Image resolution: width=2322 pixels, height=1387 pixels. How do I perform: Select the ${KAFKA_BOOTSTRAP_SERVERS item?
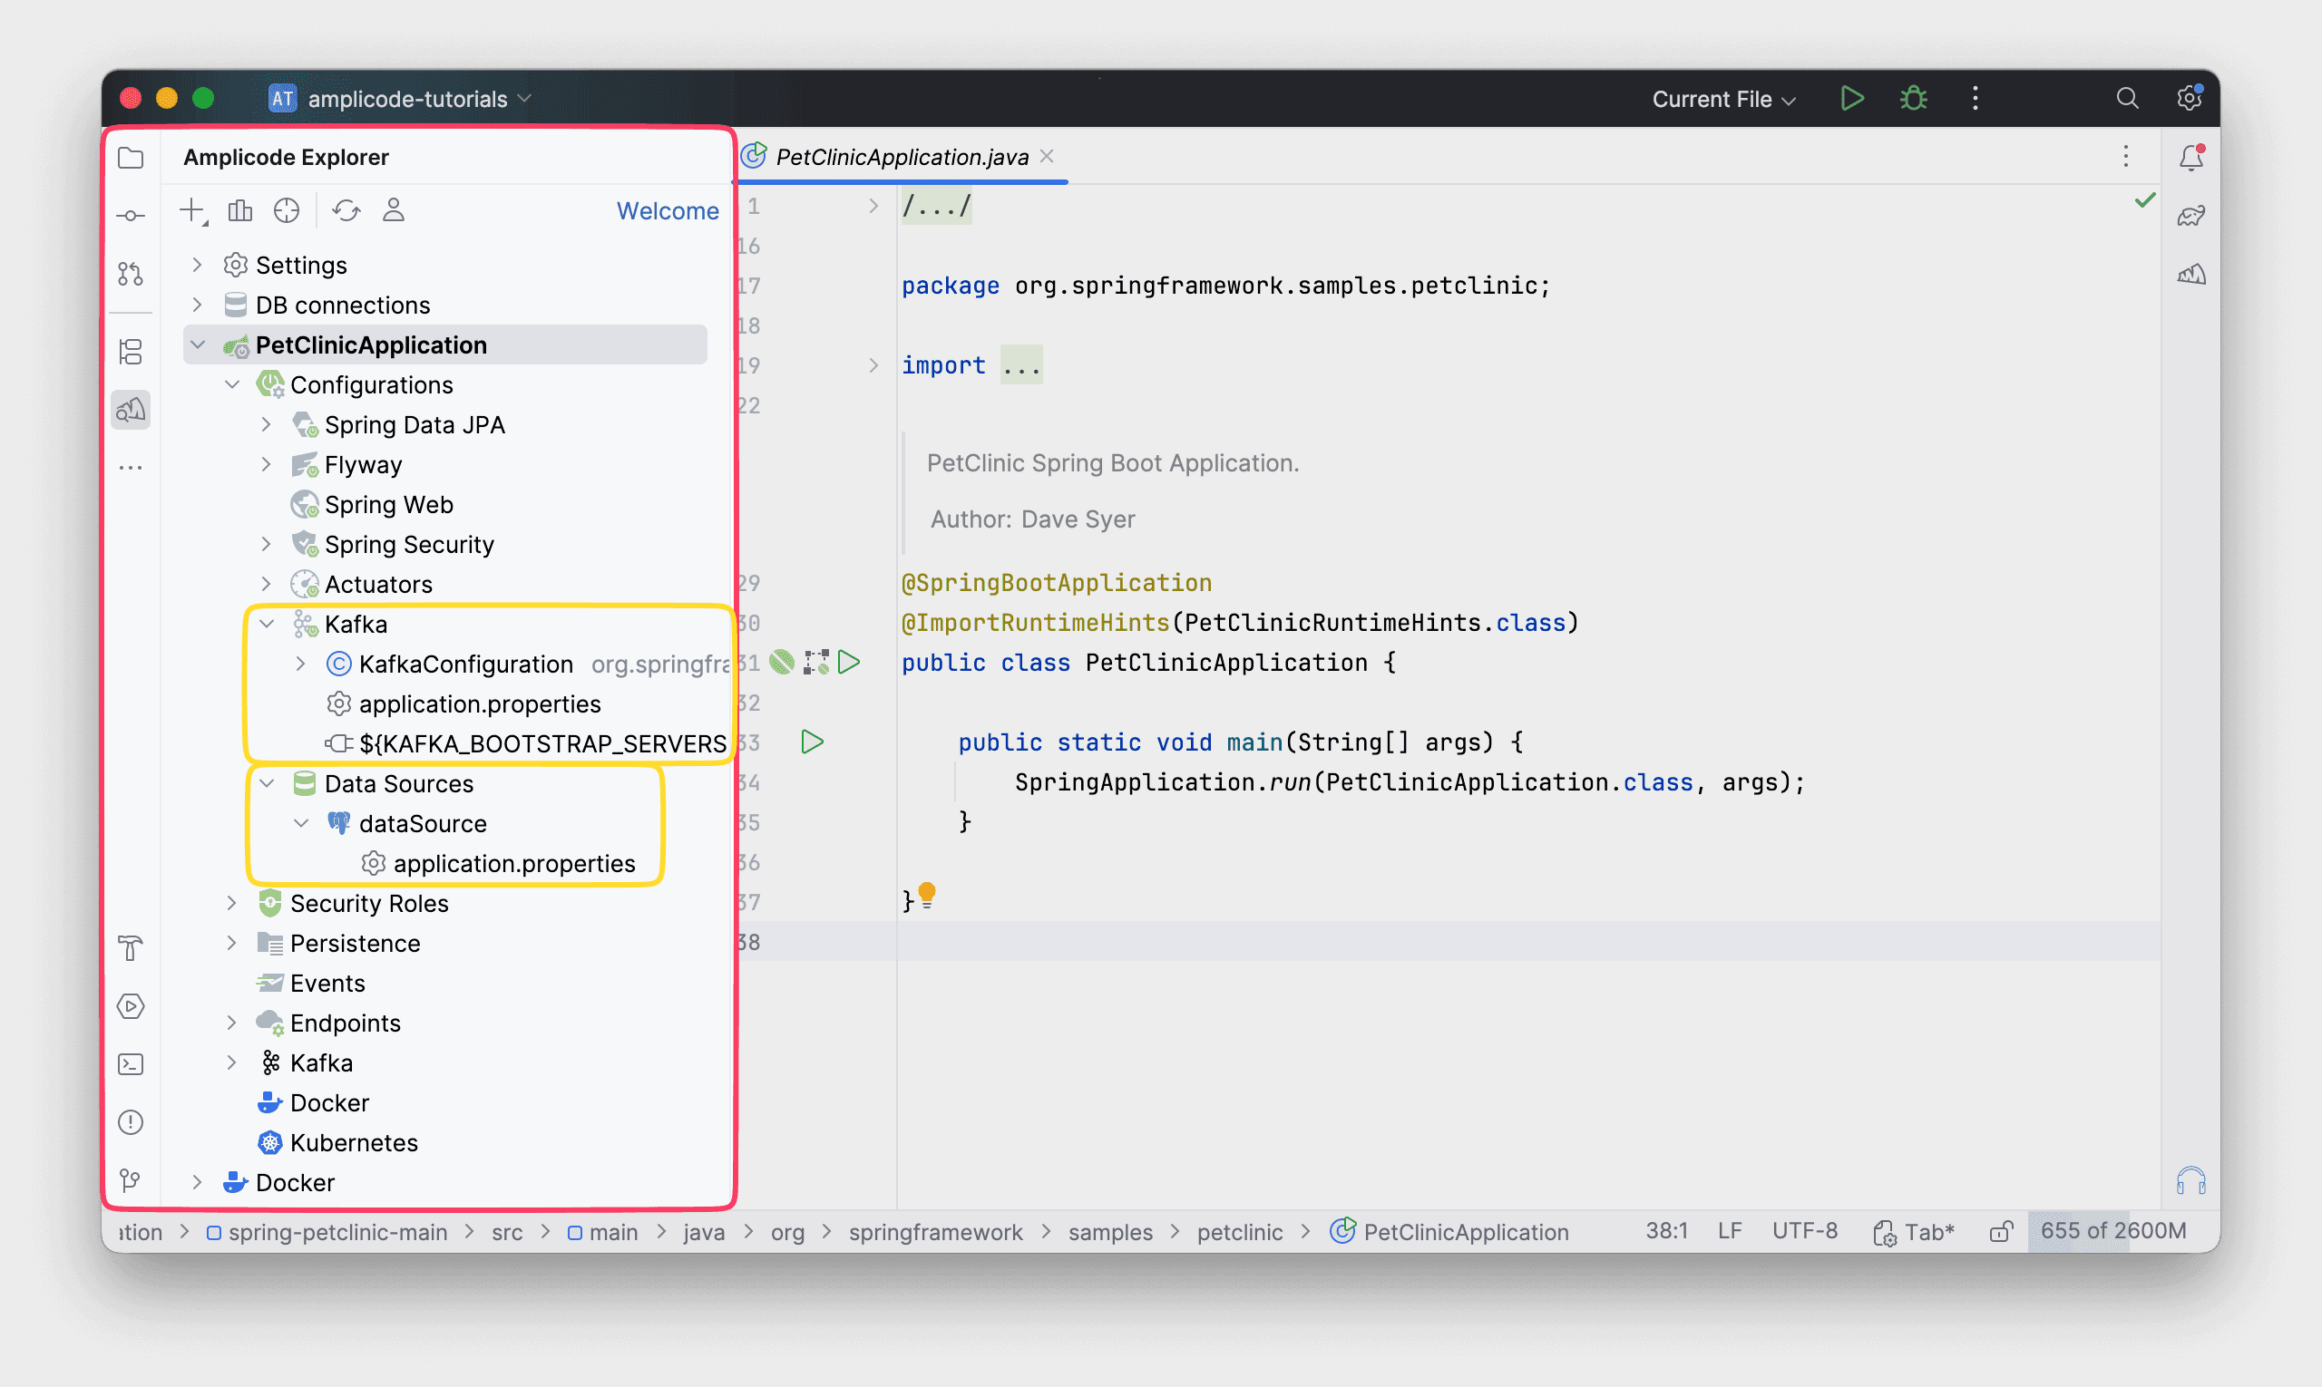pyautogui.click(x=542, y=744)
